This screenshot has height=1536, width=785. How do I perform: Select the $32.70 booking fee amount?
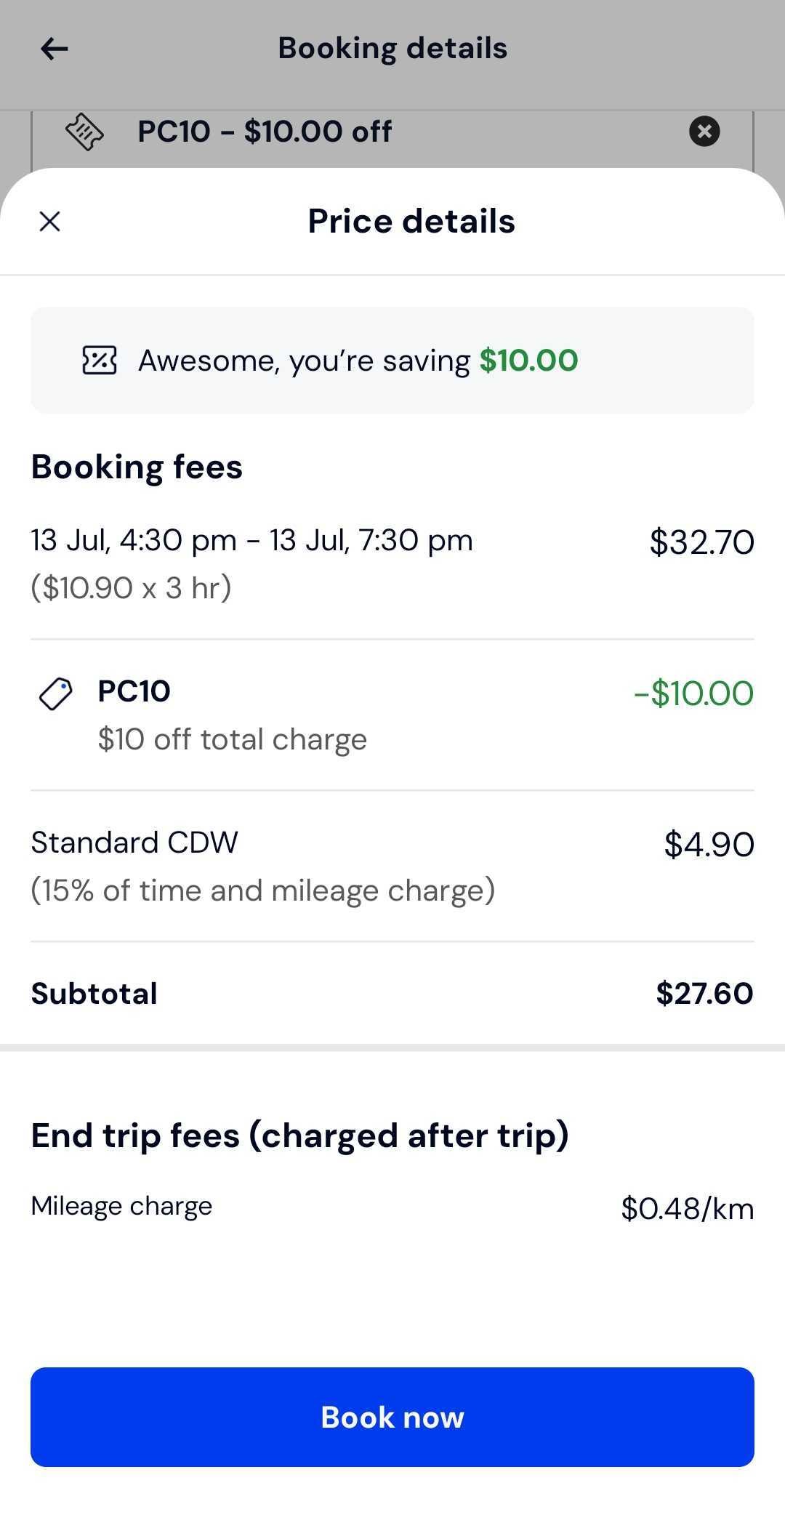[x=702, y=542]
